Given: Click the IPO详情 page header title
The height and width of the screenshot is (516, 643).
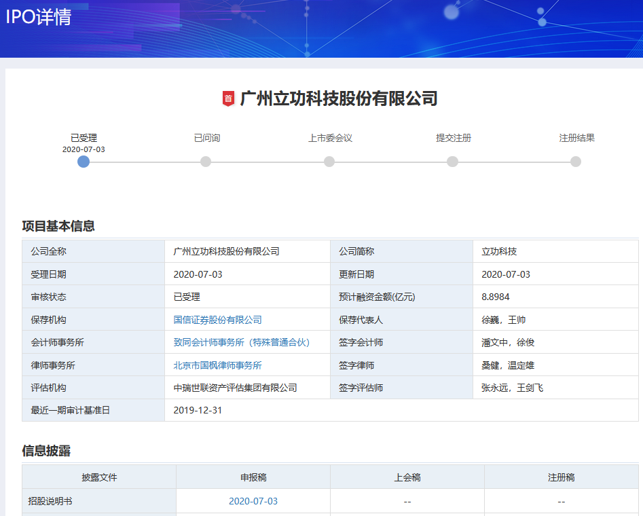Looking at the screenshot, I should pos(39,17).
